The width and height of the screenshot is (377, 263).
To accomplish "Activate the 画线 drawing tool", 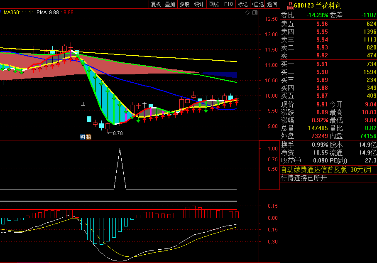I will coord(213,4).
